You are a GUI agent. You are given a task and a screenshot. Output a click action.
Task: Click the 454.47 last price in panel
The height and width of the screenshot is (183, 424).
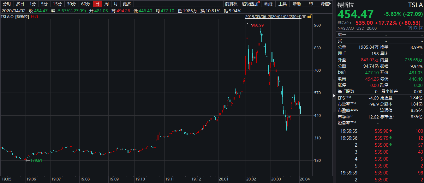point(355,14)
